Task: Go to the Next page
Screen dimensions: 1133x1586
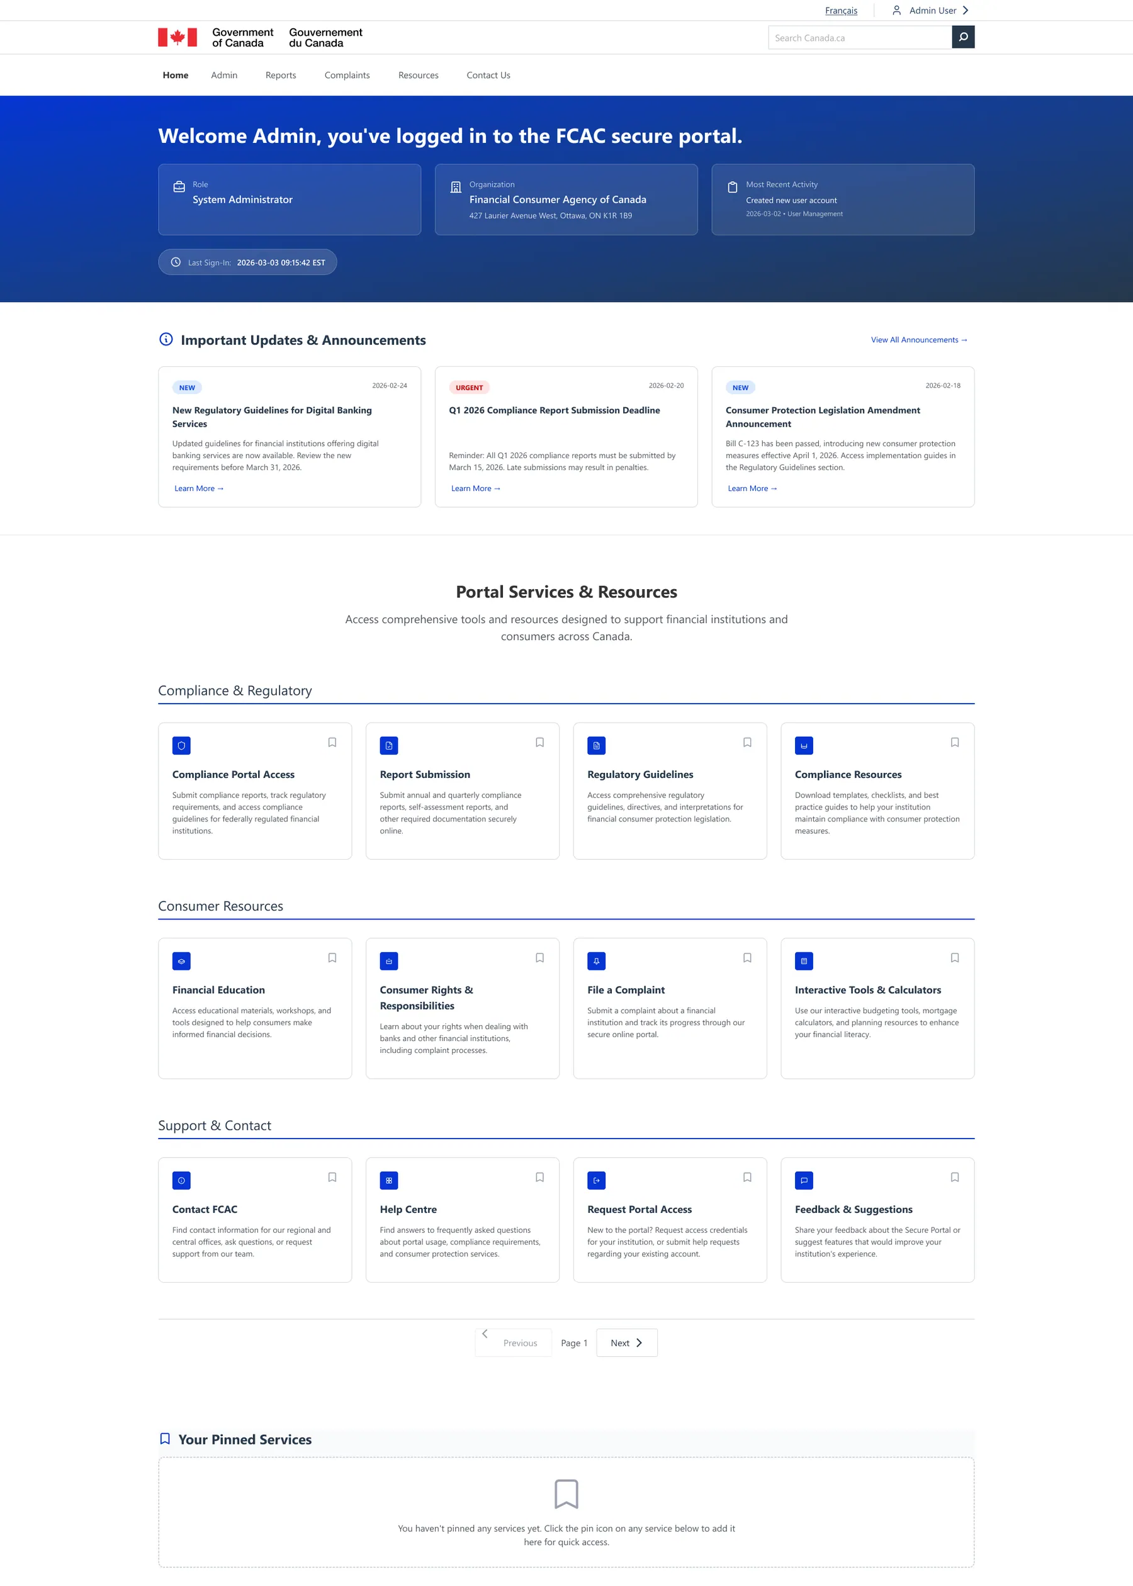Action: click(x=626, y=1342)
